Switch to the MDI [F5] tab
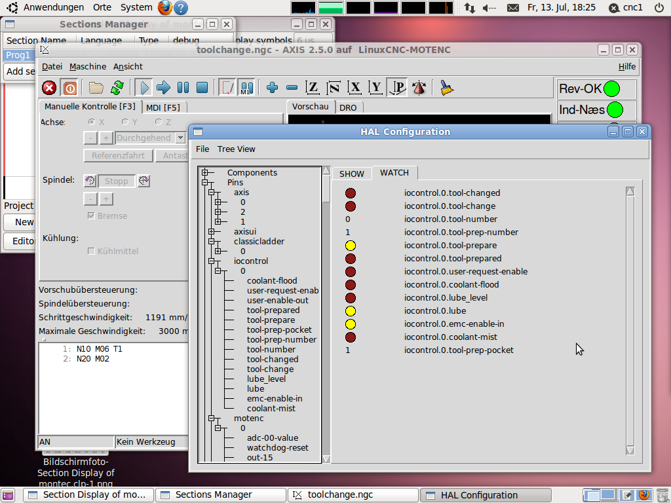The width and height of the screenshot is (671, 503). click(x=163, y=107)
